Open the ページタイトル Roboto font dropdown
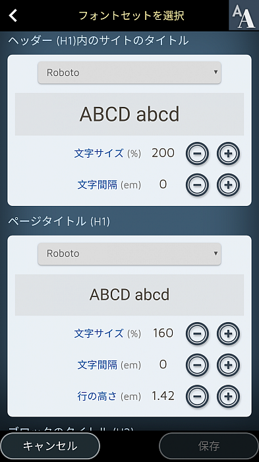The height and width of the screenshot is (462, 259). (129, 253)
